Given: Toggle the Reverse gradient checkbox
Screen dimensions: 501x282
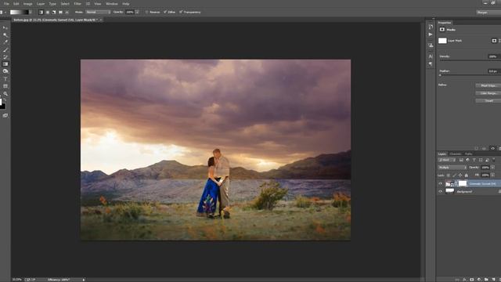Looking at the screenshot, I should (146, 13).
